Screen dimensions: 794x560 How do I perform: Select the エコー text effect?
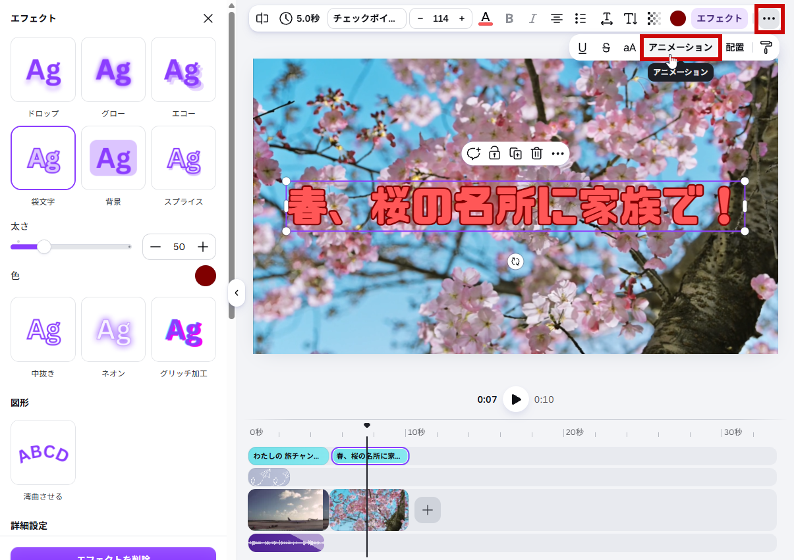[183, 69]
